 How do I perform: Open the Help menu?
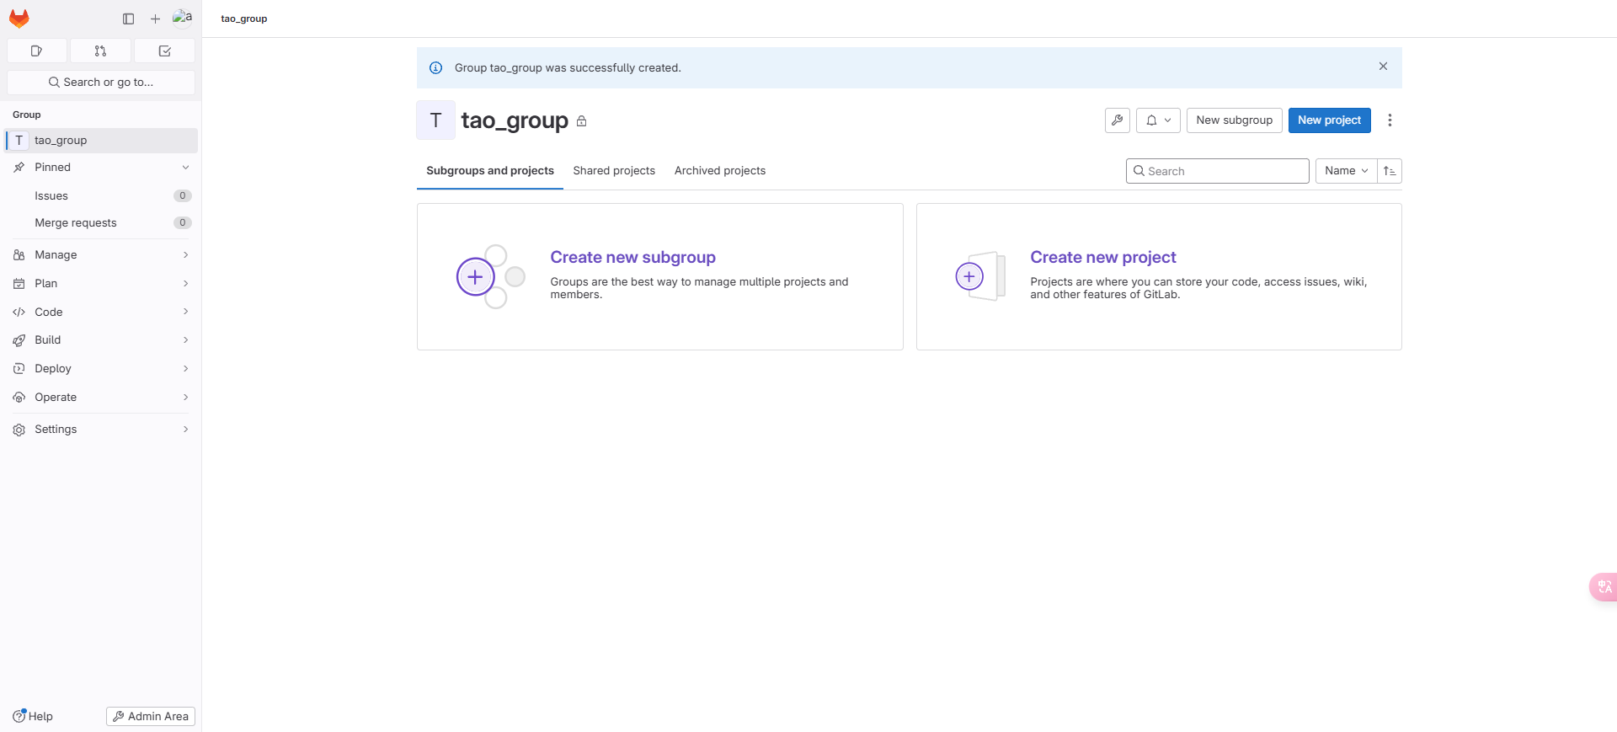(x=33, y=716)
